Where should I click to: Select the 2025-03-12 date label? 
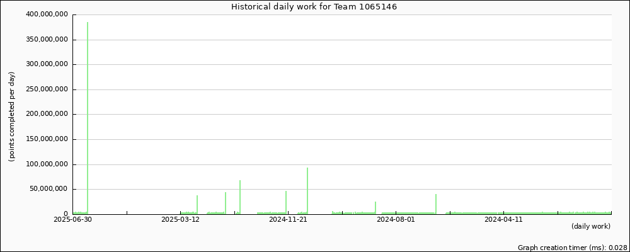tap(180, 219)
